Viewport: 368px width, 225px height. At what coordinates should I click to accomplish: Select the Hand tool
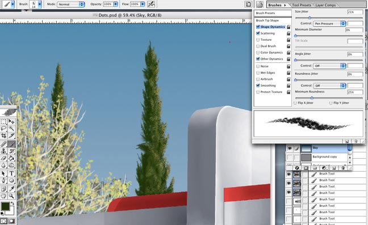pyautogui.click(x=3, y=196)
